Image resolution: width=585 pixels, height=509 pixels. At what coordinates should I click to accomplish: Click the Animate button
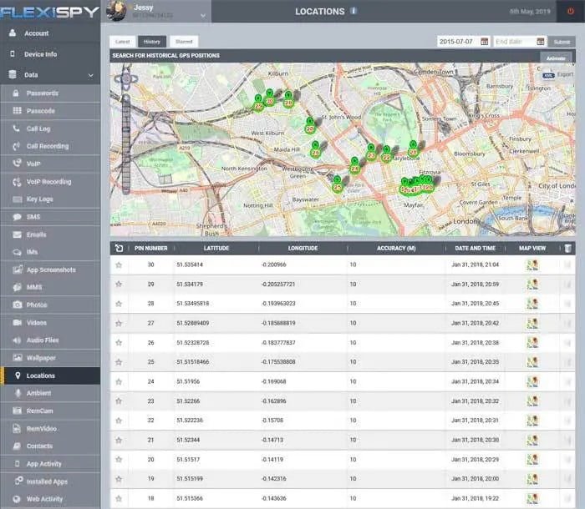556,58
